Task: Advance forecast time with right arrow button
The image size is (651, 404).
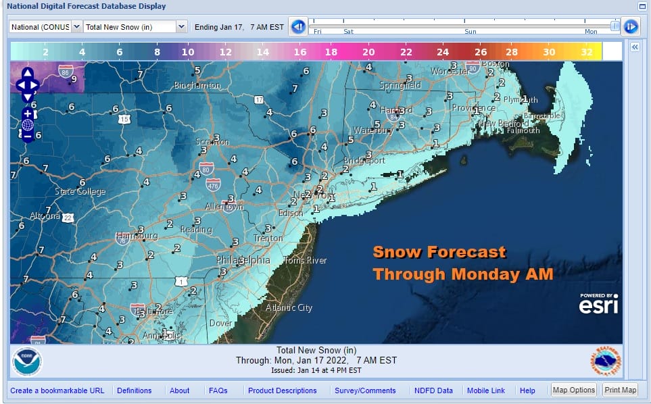Action: point(630,27)
